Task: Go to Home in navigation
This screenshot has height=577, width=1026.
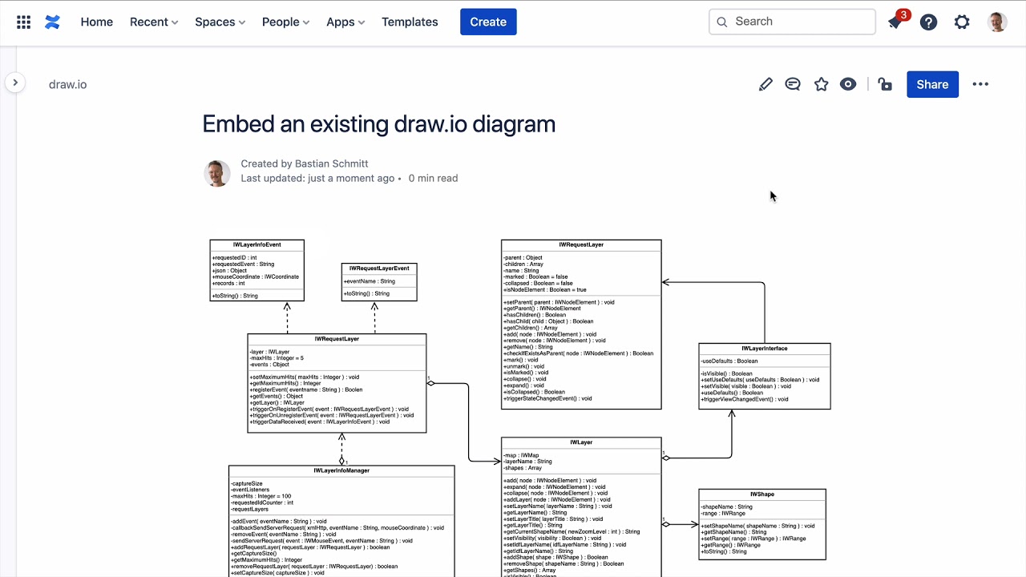Action: (x=96, y=22)
